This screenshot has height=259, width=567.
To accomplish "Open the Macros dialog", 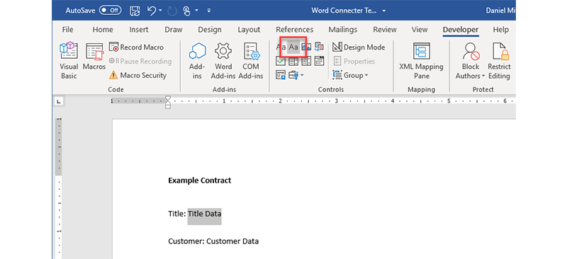I will click(94, 56).
